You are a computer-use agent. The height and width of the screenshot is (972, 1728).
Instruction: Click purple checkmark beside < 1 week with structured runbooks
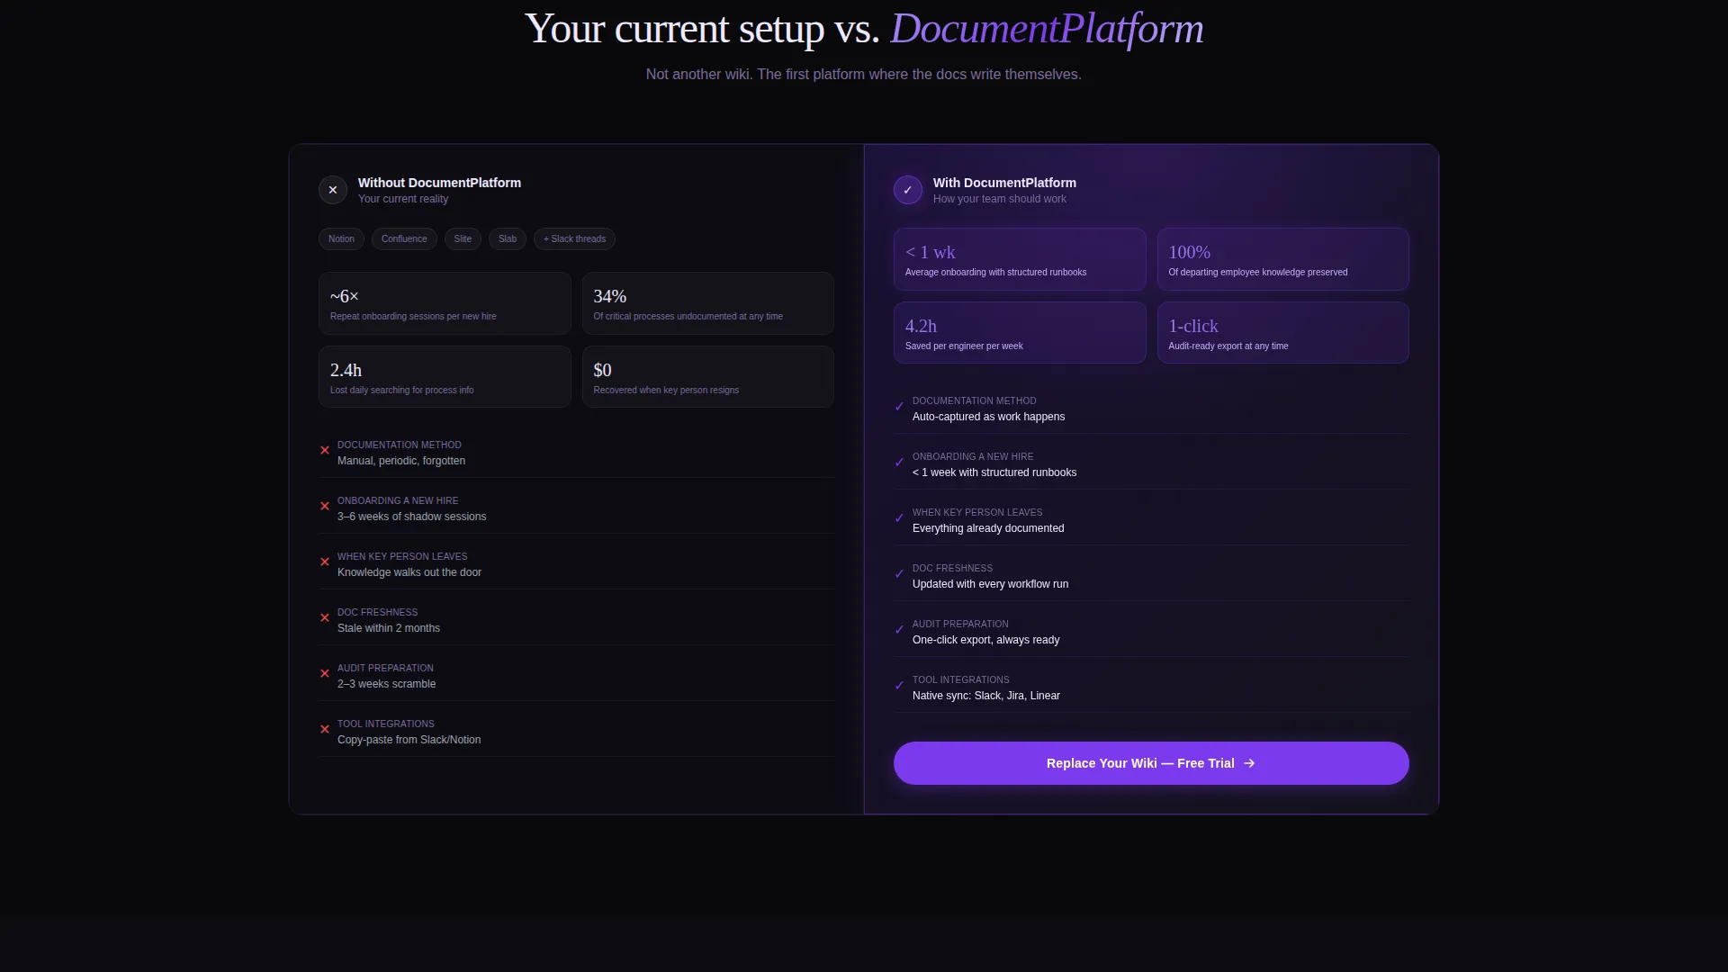coord(899,462)
